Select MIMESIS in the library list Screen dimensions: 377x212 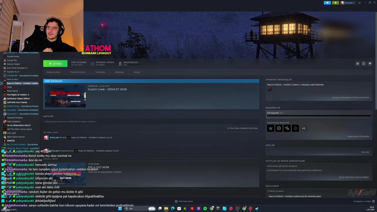[11, 141]
